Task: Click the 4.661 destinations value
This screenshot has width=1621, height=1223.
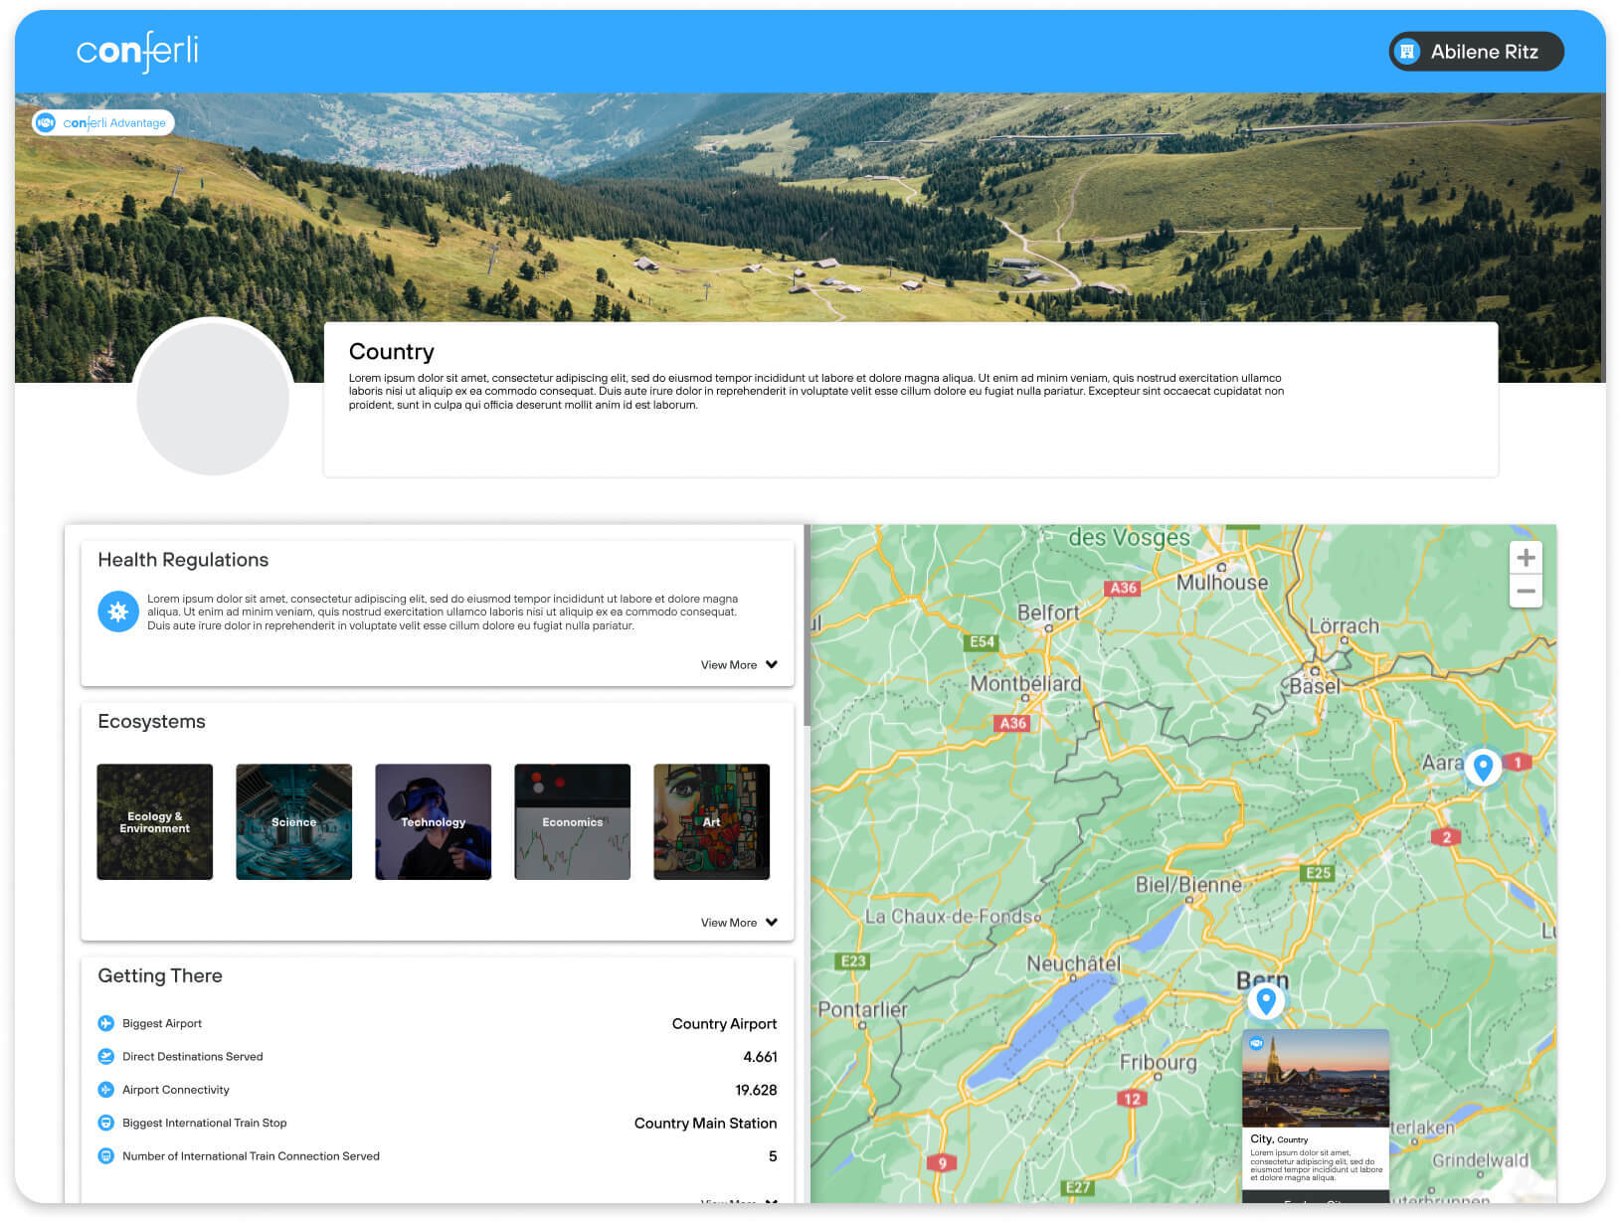Action: 760,1057
